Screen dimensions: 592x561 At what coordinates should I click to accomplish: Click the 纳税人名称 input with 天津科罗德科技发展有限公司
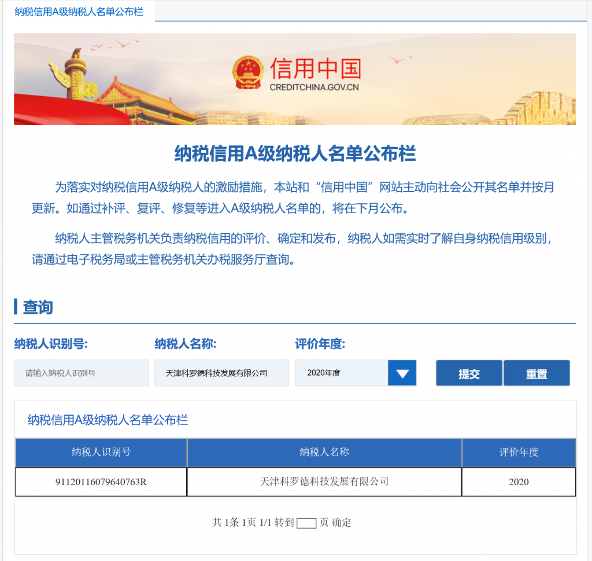point(221,373)
